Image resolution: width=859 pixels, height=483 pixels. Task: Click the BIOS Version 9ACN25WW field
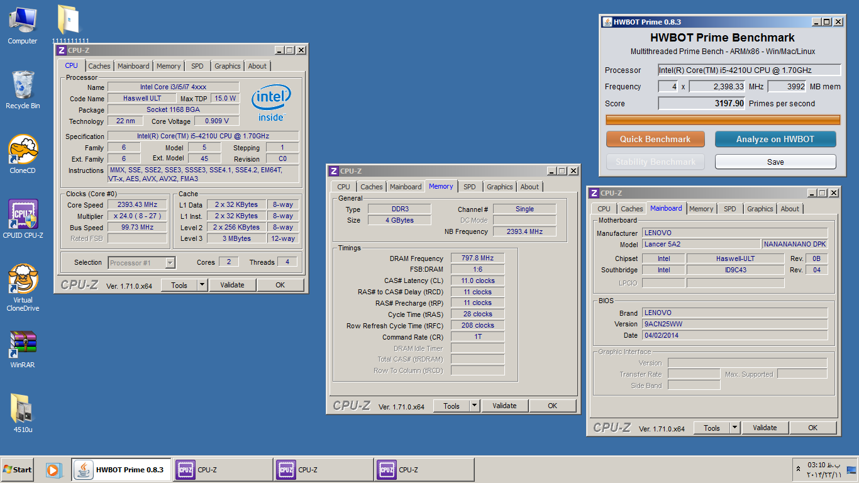[x=735, y=324]
